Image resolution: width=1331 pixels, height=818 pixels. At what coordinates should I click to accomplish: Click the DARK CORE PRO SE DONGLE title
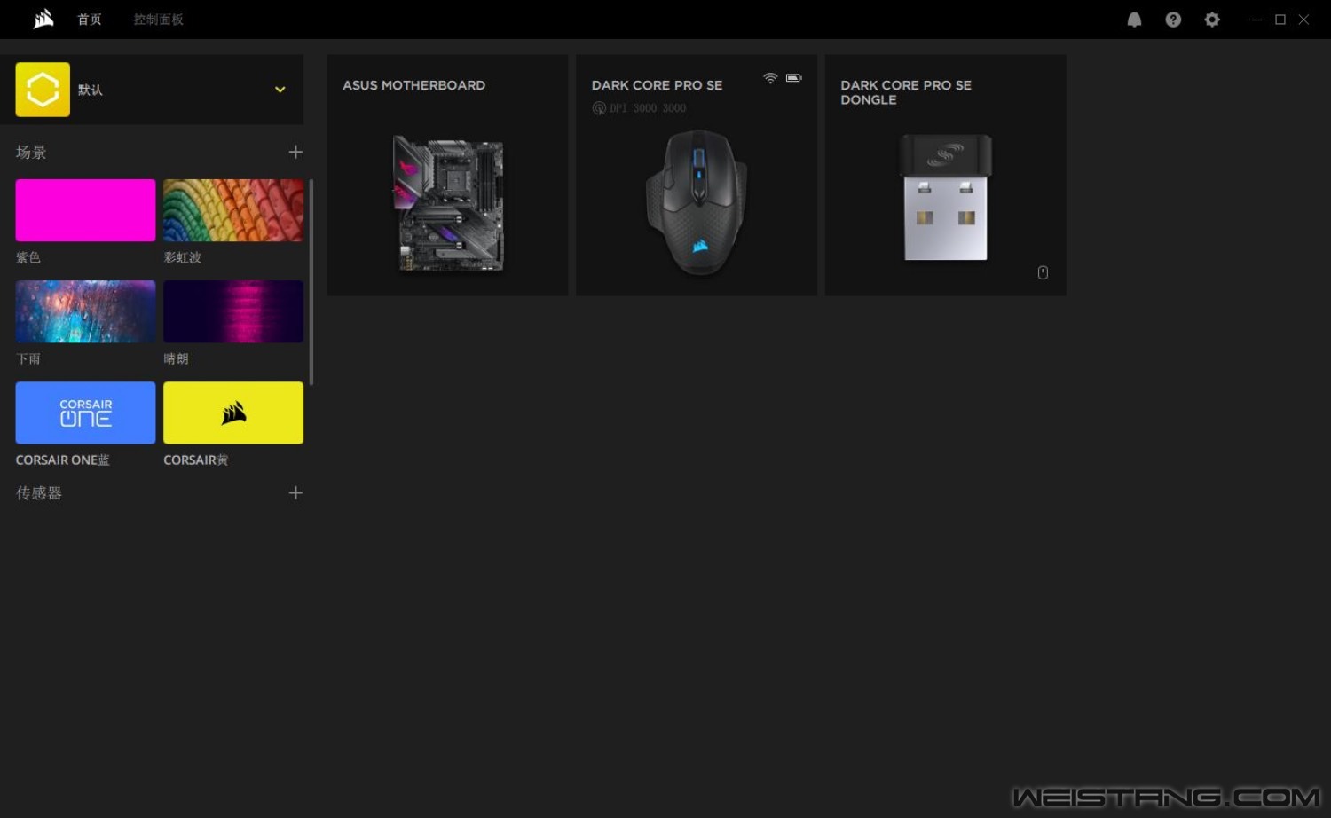pyautogui.click(x=906, y=92)
